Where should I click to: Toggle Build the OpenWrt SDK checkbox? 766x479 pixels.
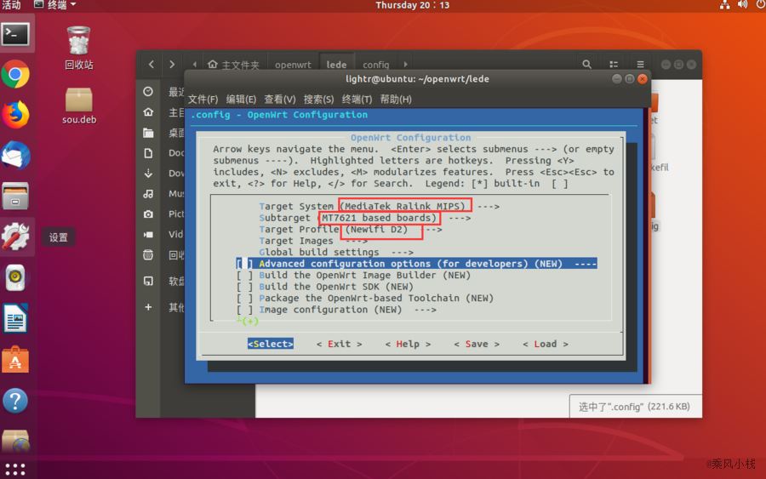click(244, 287)
